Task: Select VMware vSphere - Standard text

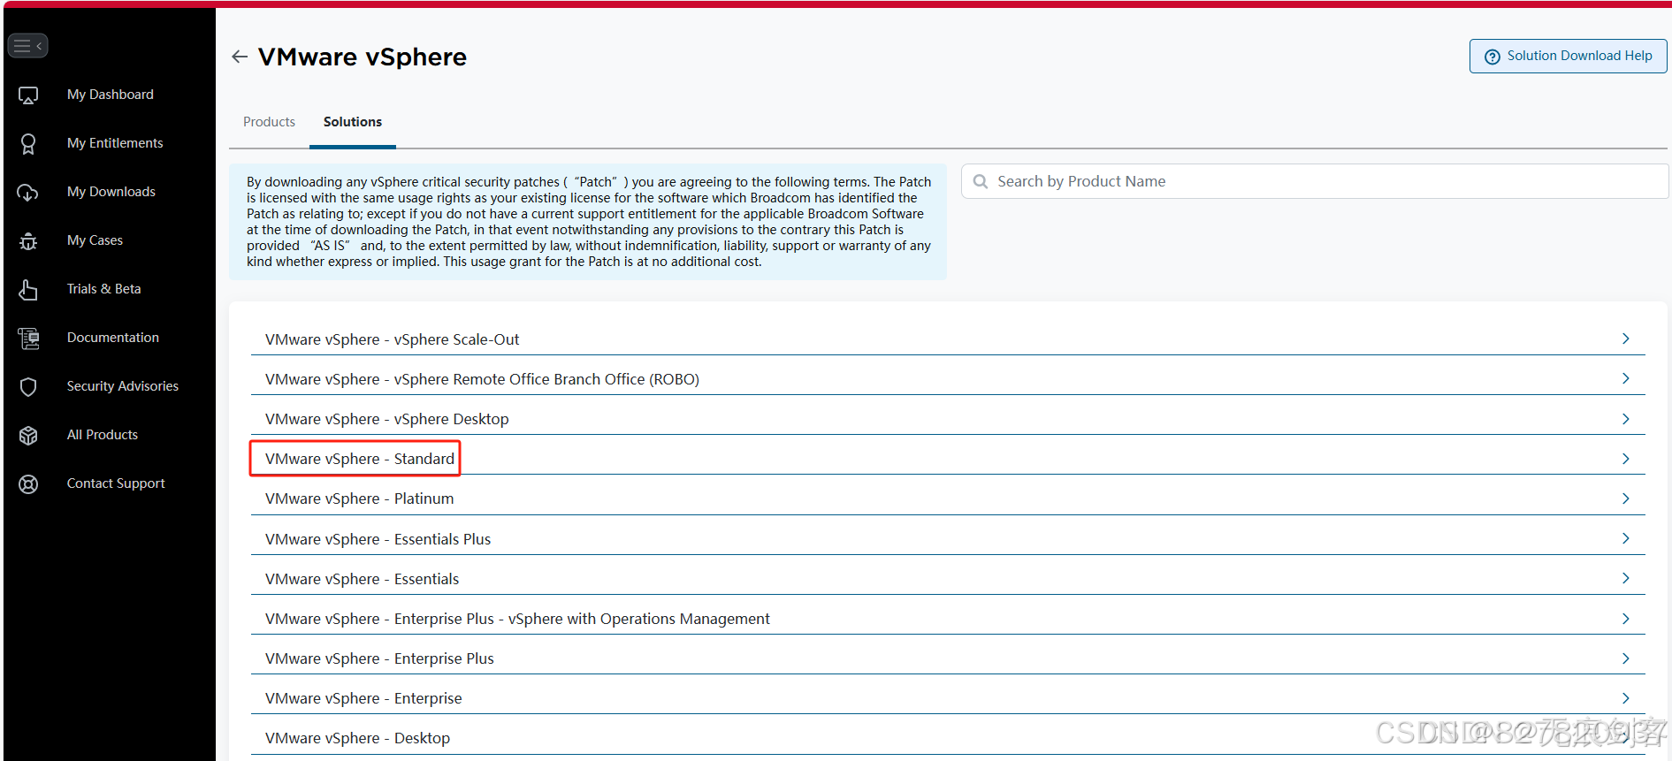Action: [360, 459]
